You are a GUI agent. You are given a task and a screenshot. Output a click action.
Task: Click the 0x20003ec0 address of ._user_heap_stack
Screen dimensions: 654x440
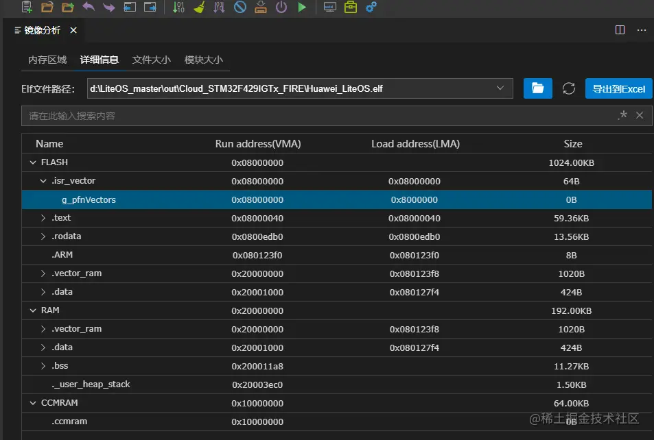click(257, 385)
